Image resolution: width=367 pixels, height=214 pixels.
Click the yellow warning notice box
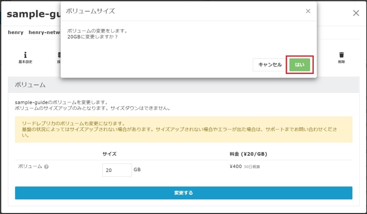point(183,129)
